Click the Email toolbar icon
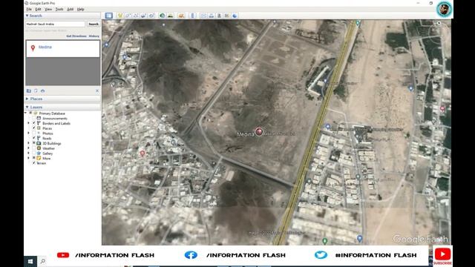This screenshot has width=475, height=267. (x=203, y=16)
